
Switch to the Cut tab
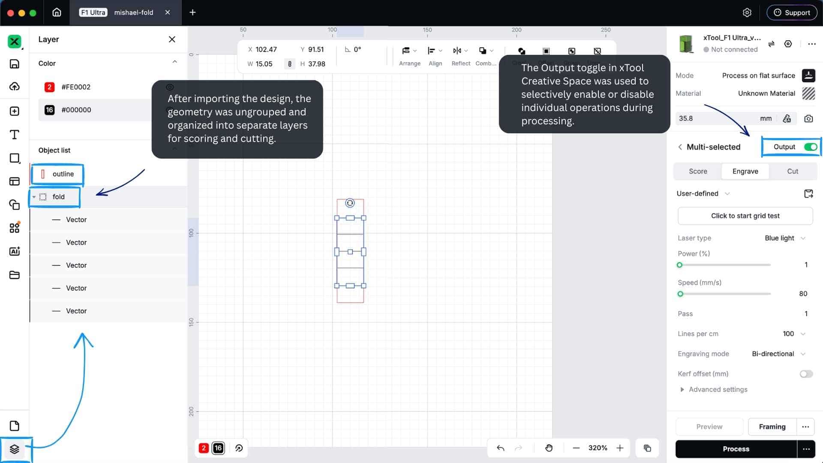[x=793, y=171]
